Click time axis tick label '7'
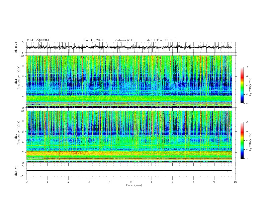Viewport: 265px width, 204px height. 173,182
